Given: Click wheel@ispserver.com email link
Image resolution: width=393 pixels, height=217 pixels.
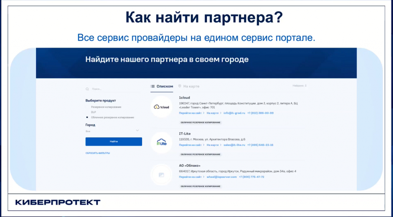Looking at the screenshot, I should [222, 177].
